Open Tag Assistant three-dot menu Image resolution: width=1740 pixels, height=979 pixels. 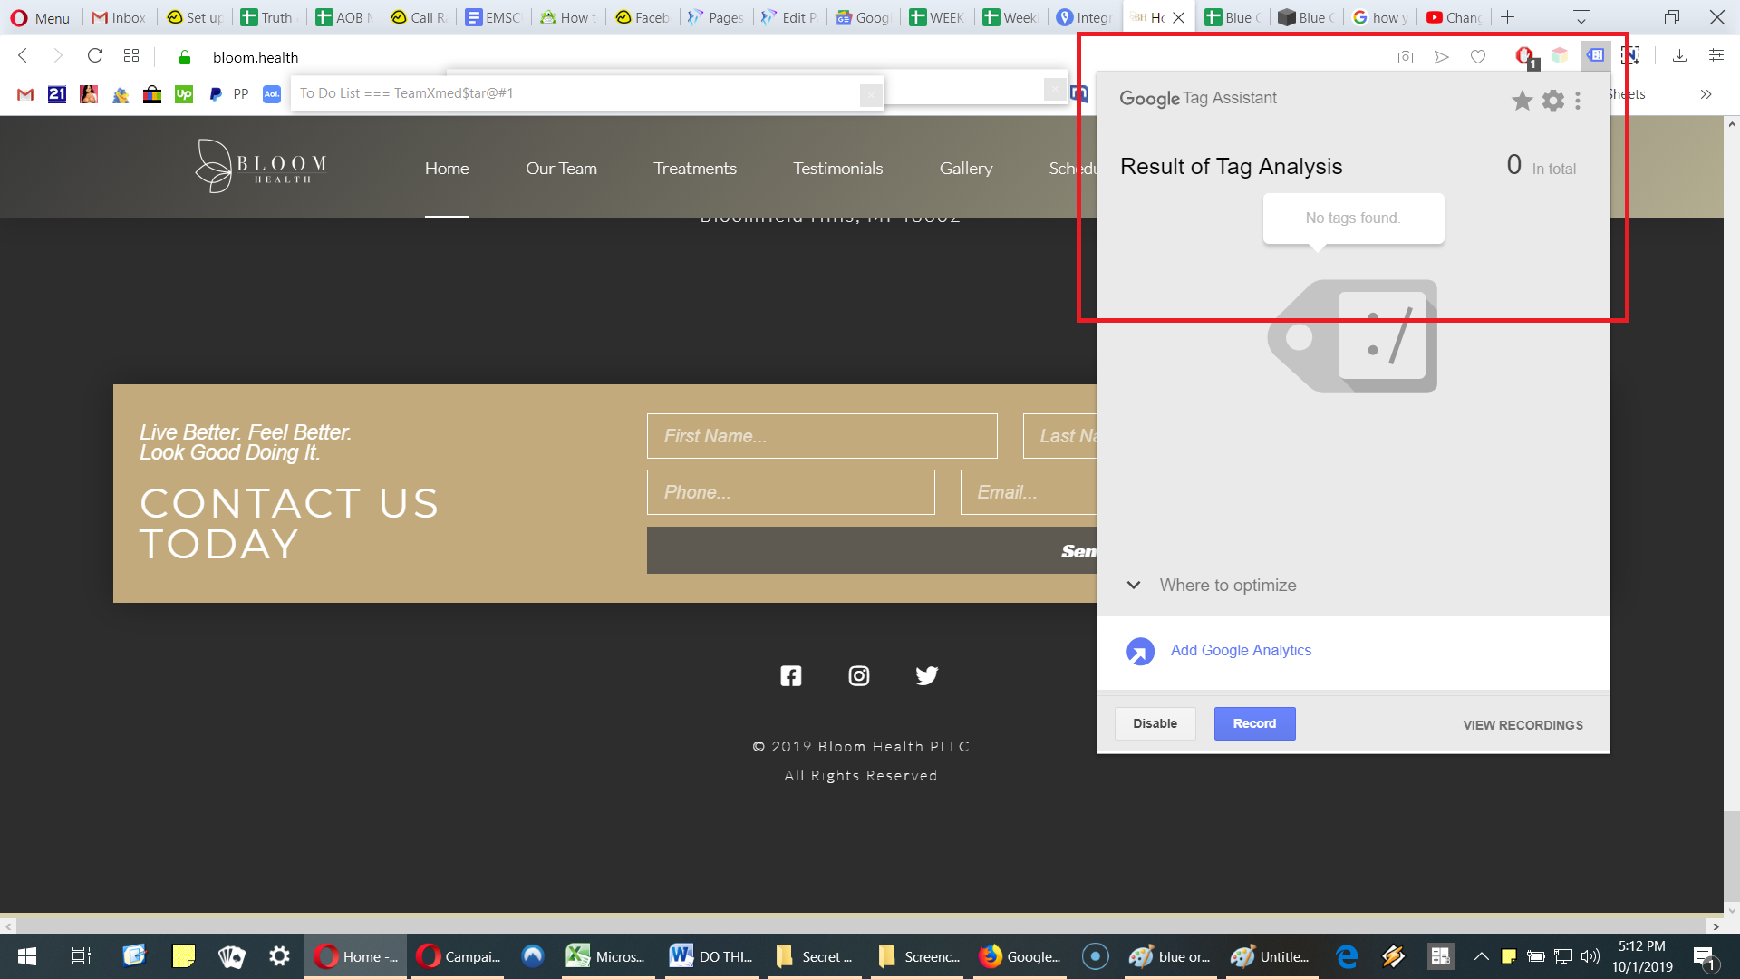[1578, 101]
